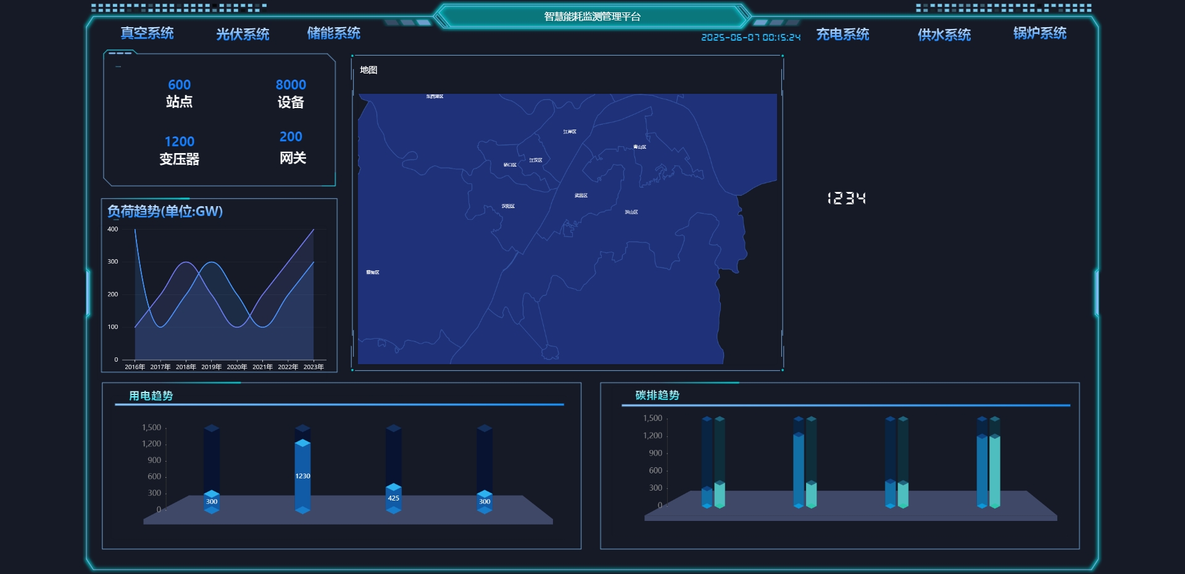1185x574 pixels.
Task: Click the 1230 bar in 用电趋势 chart
Action: (x=302, y=476)
